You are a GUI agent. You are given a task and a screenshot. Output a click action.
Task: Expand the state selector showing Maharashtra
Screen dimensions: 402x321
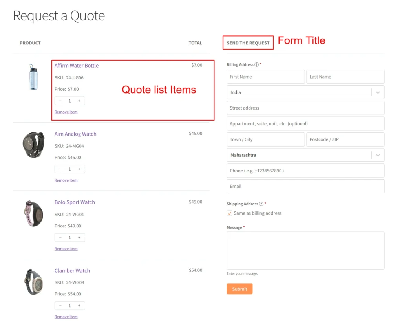click(305, 155)
